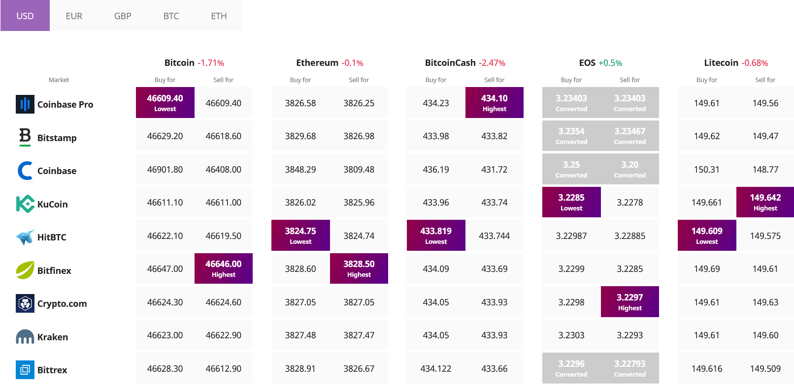Screen dimensions: 794x385
Task: Select lowest Litecoin buy price 149.609
Action: pyautogui.click(x=707, y=235)
